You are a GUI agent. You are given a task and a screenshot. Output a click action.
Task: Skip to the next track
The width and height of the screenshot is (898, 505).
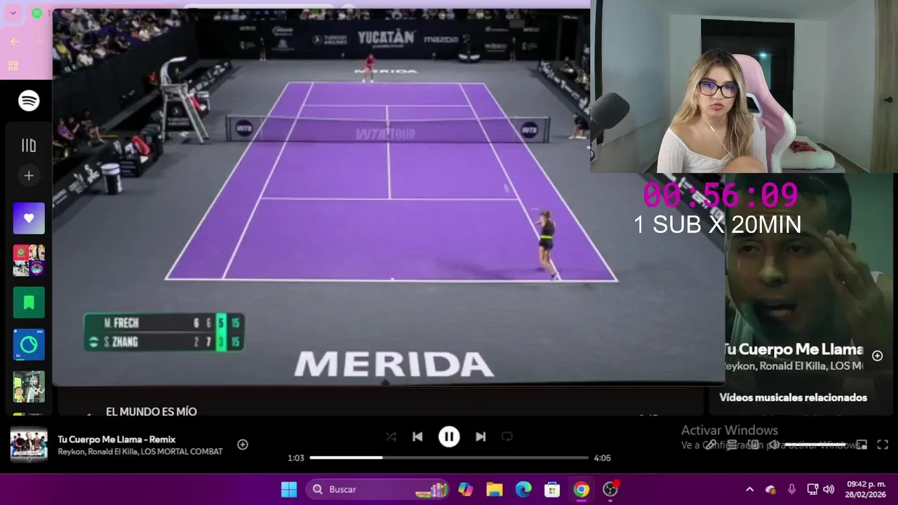481,437
